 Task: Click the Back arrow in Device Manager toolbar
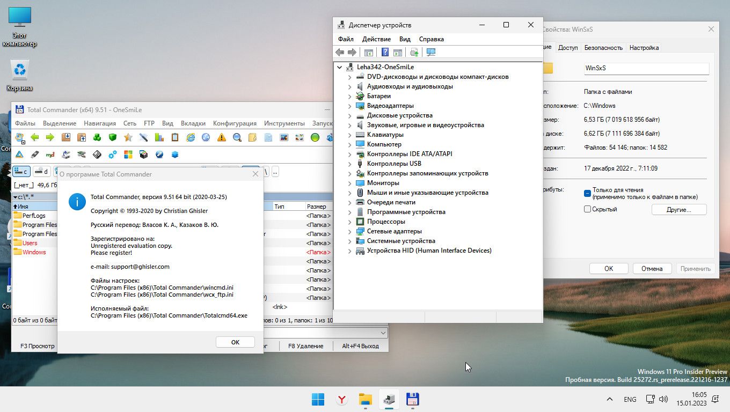[340, 52]
